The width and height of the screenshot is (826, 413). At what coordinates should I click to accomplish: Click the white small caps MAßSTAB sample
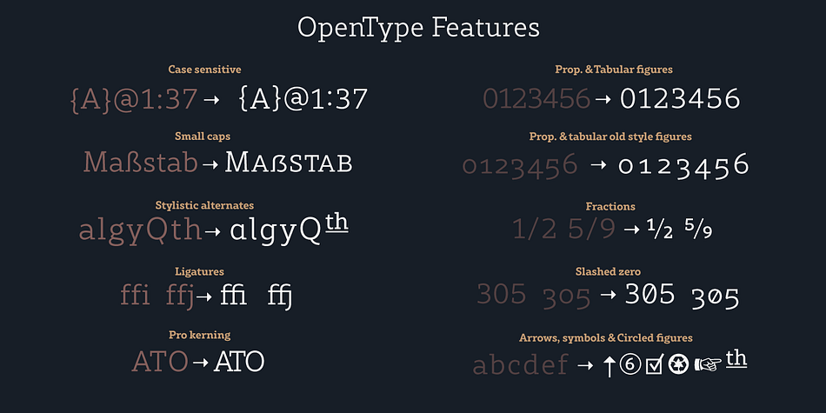[288, 163]
